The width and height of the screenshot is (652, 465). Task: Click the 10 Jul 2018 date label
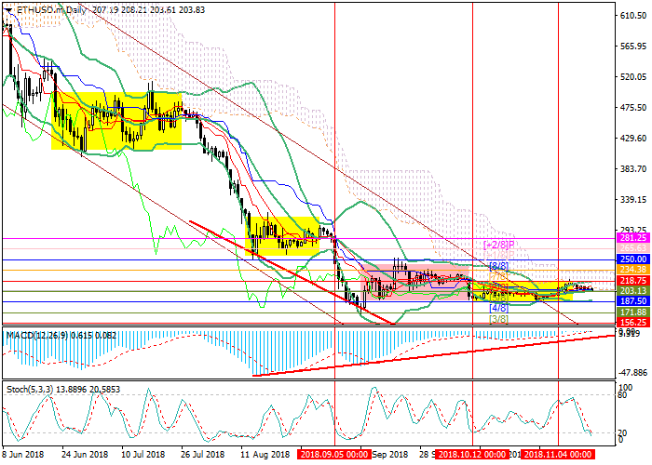click(x=145, y=455)
